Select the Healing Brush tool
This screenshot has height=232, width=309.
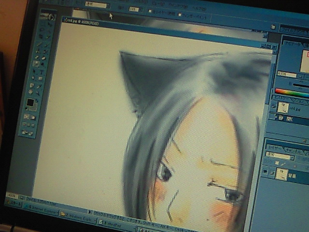pos(40,44)
